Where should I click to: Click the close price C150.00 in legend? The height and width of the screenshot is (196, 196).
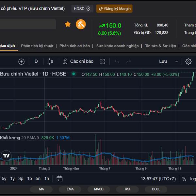141,74
